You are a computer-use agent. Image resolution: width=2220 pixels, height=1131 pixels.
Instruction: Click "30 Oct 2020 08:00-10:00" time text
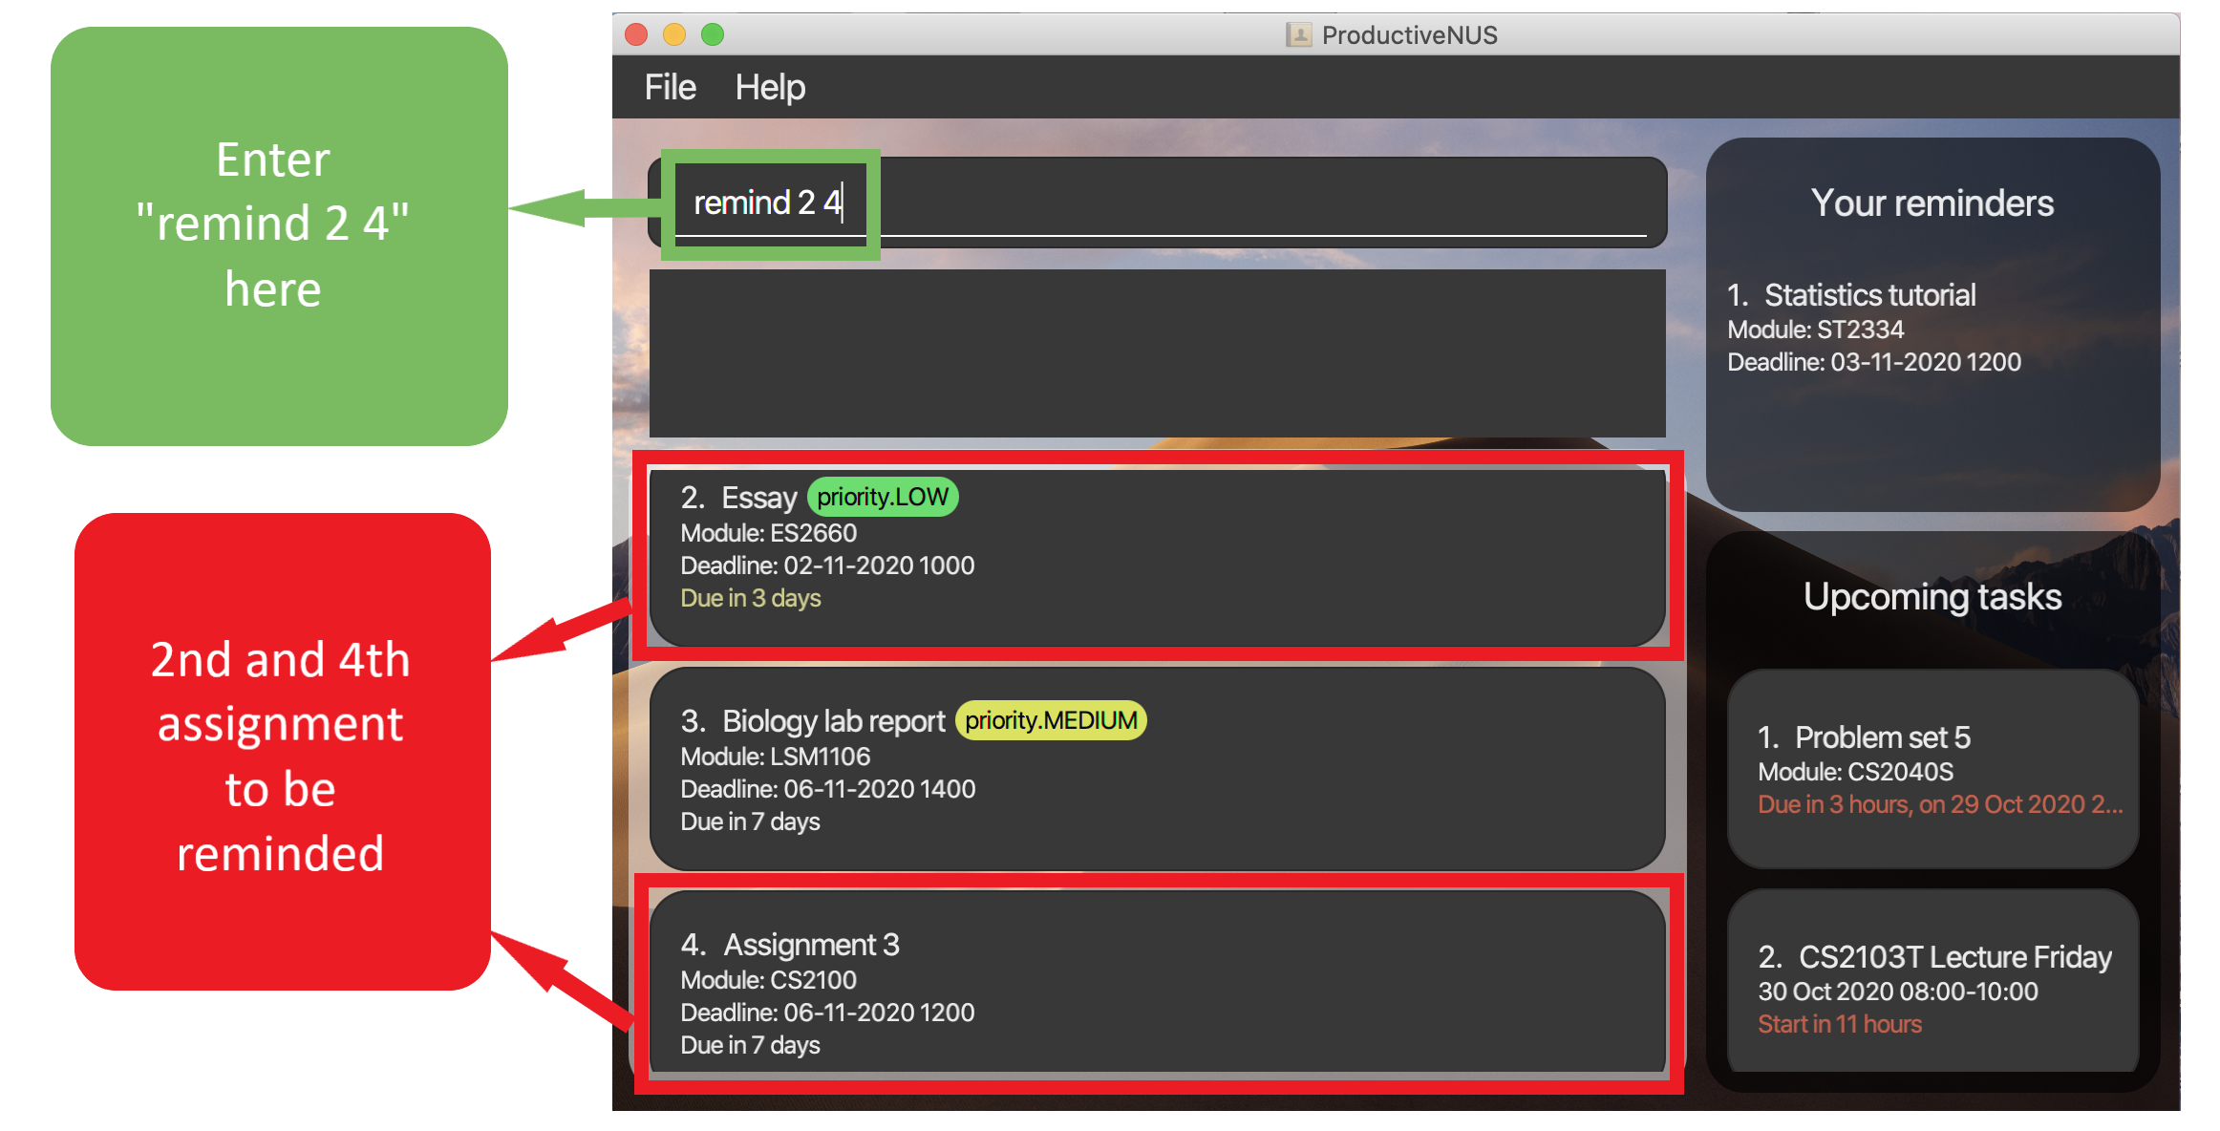[1898, 992]
